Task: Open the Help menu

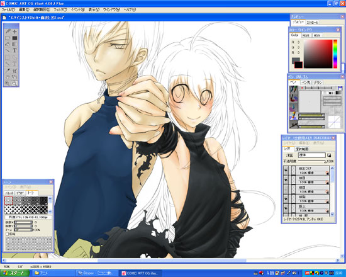Action: (130, 9)
